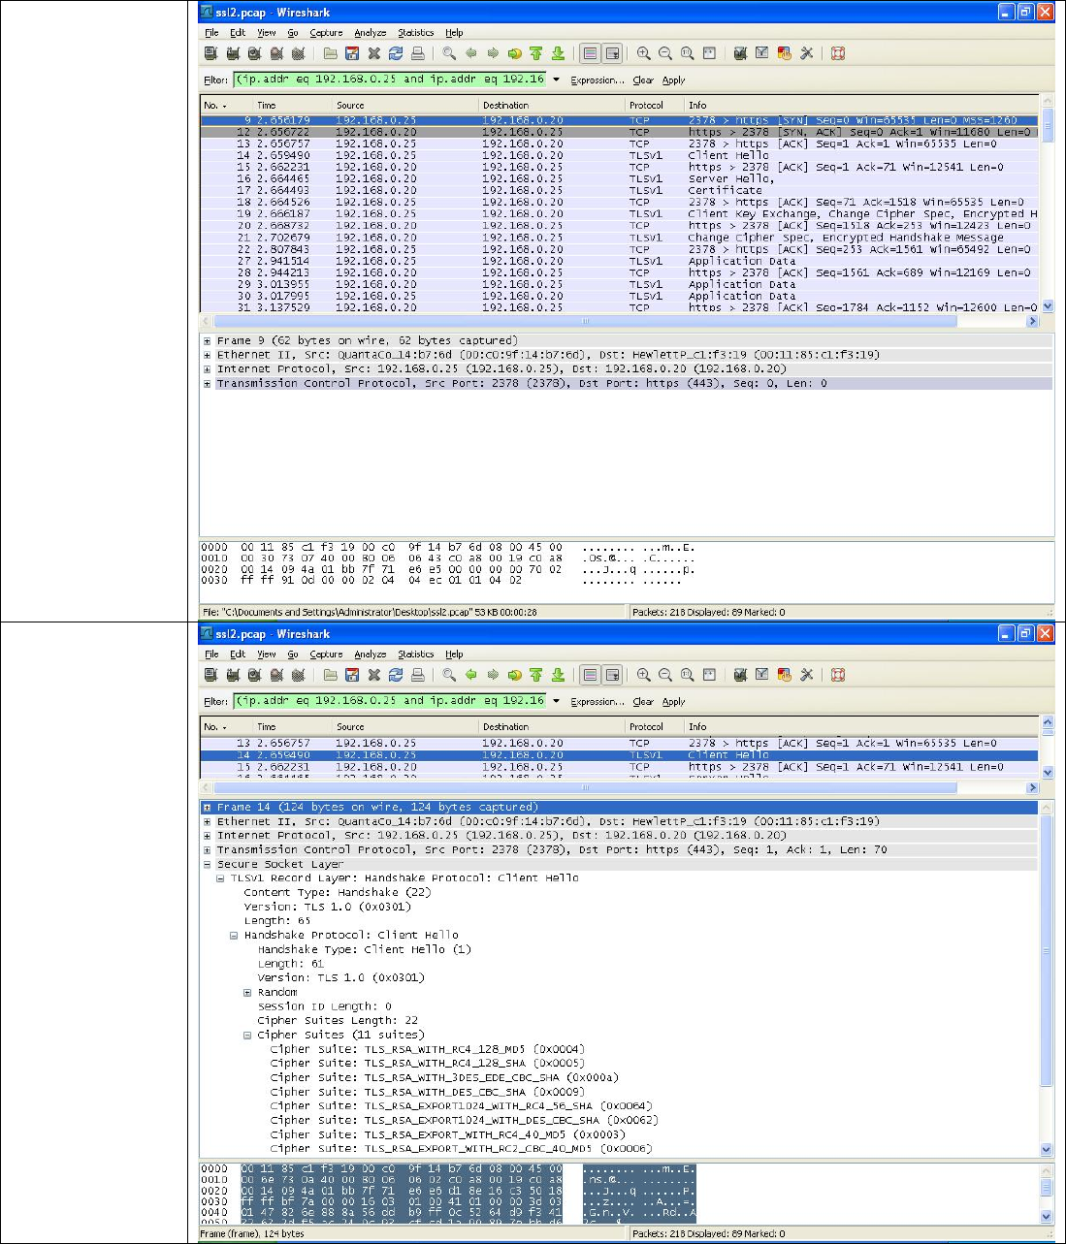Normal size 1:1 icon in lower window
The width and height of the screenshot is (1066, 1244).
point(687,675)
